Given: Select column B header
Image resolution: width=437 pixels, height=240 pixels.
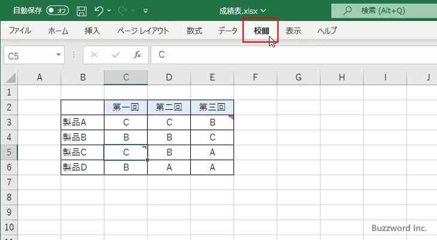Looking at the screenshot, I should (83, 77).
